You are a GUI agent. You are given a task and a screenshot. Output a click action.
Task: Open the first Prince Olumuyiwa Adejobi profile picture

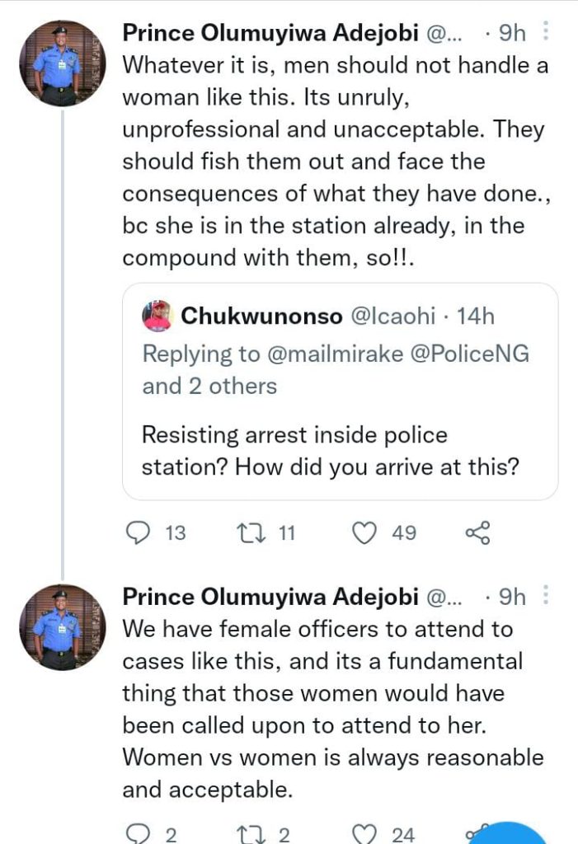click(63, 64)
